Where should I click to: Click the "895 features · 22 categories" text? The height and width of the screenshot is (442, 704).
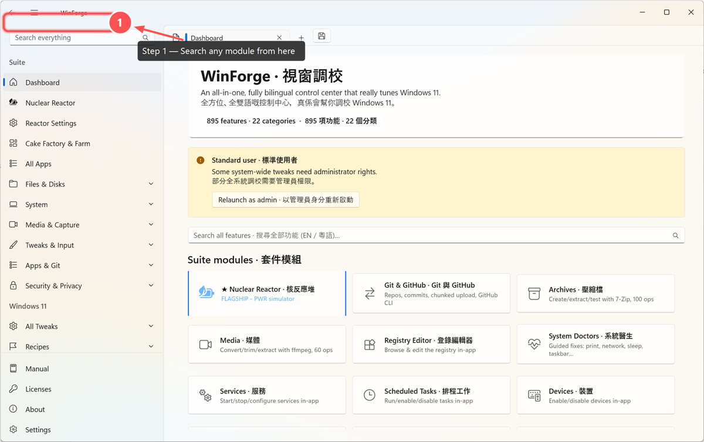click(251, 121)
